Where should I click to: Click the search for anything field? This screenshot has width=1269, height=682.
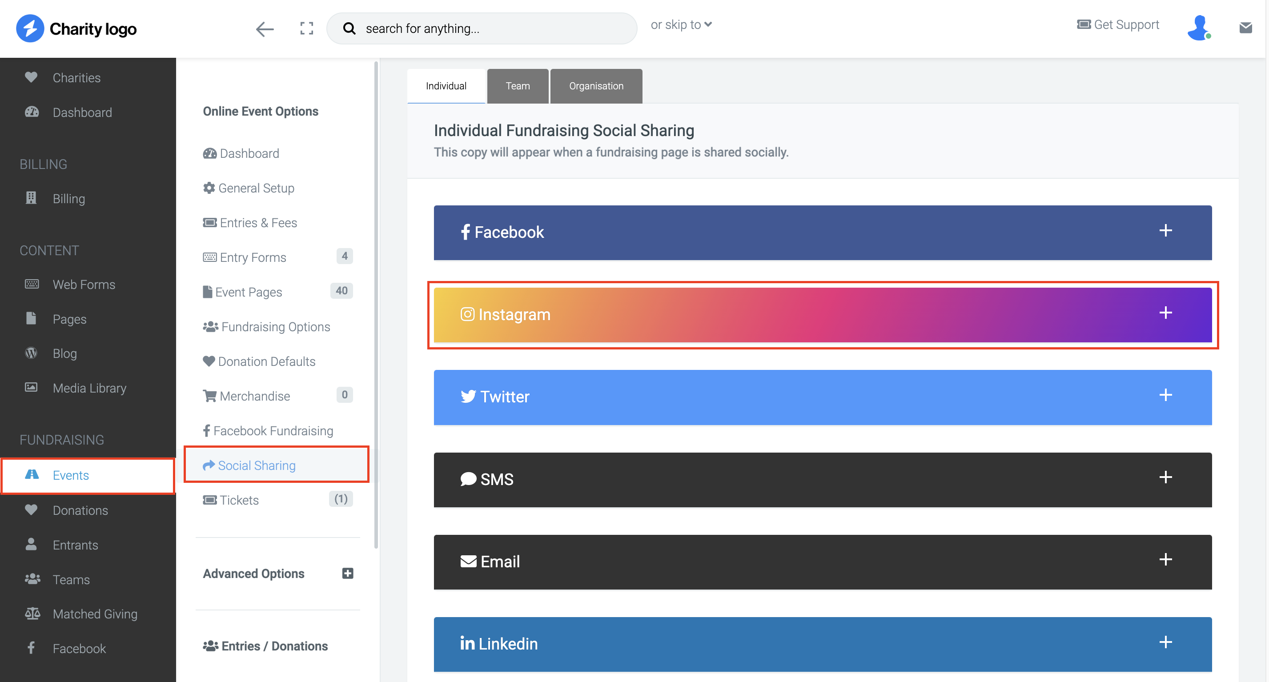(481, 28)
